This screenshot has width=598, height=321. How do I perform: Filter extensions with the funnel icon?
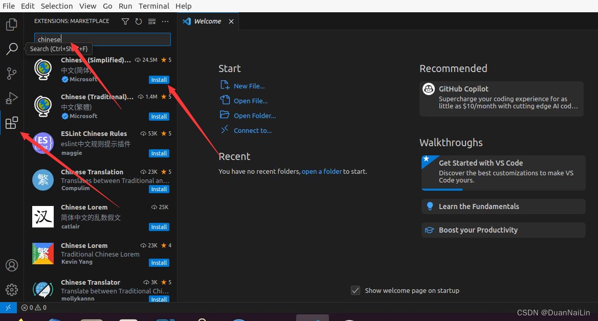(125, 21)
